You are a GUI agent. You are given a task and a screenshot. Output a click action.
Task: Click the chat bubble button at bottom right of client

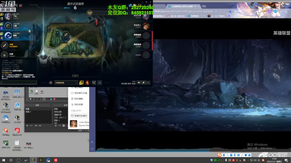click(139, 83)
